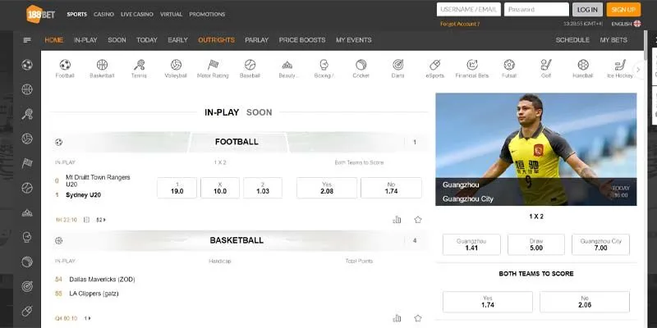Switch the in-play list to SOON
This screenshot has width=657, height=328.
259,112
